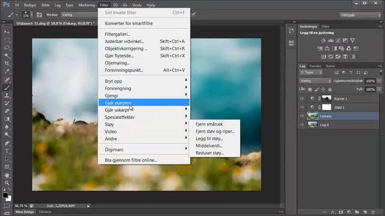Select the Lag 0 layer name
The height and width of the screenshot is (216, 385).
[x=324, y=125]
